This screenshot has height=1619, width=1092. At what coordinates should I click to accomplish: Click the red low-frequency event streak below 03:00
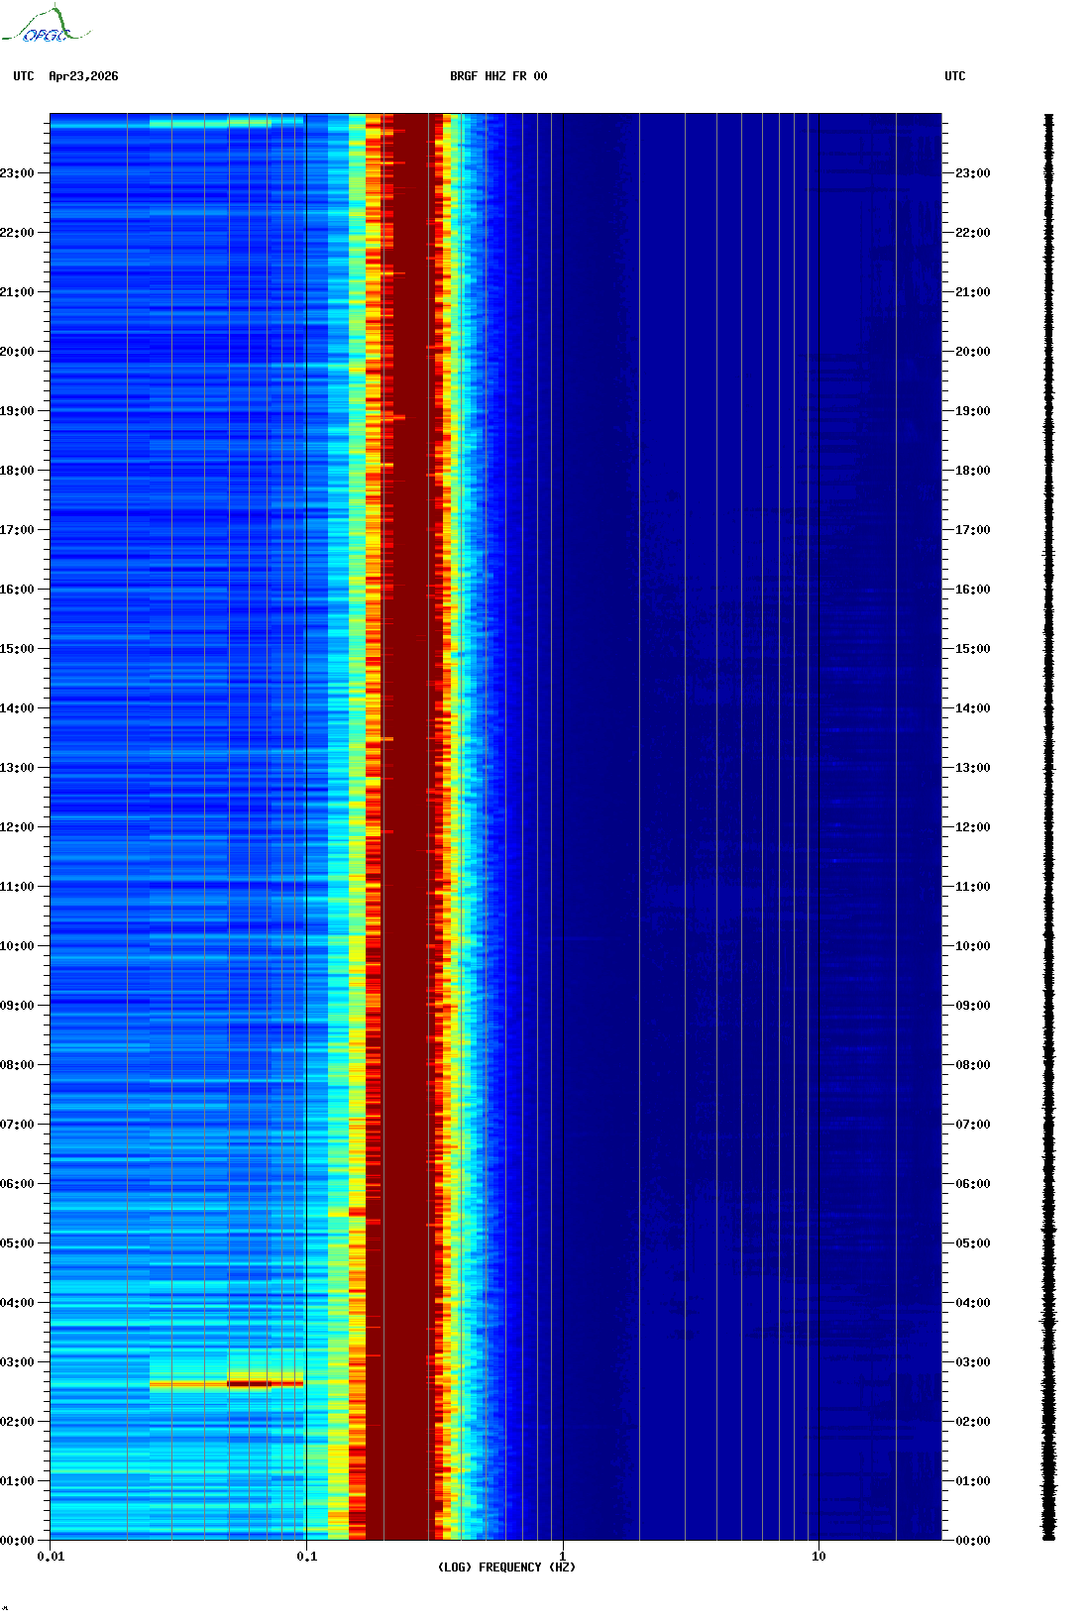click(x=226, y=1383)
